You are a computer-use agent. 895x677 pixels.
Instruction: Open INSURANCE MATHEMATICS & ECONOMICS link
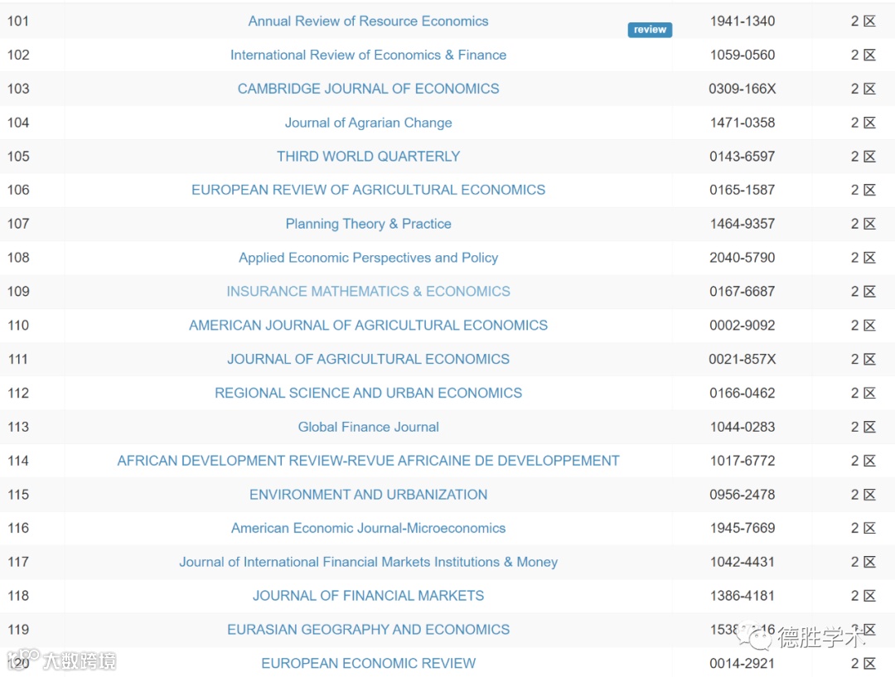coord(368,291)
